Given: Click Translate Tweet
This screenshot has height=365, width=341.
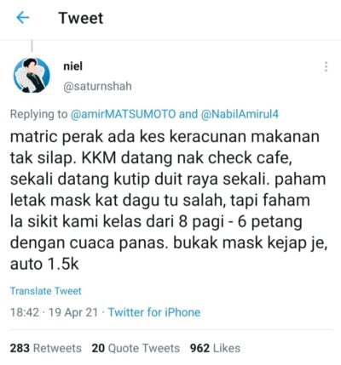Looking at the screenshot, I should point(46,291).
